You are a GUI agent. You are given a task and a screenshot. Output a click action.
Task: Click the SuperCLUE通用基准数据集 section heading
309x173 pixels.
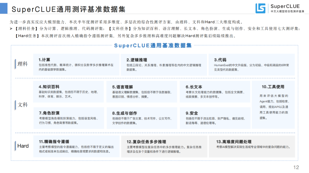[153, 46]
